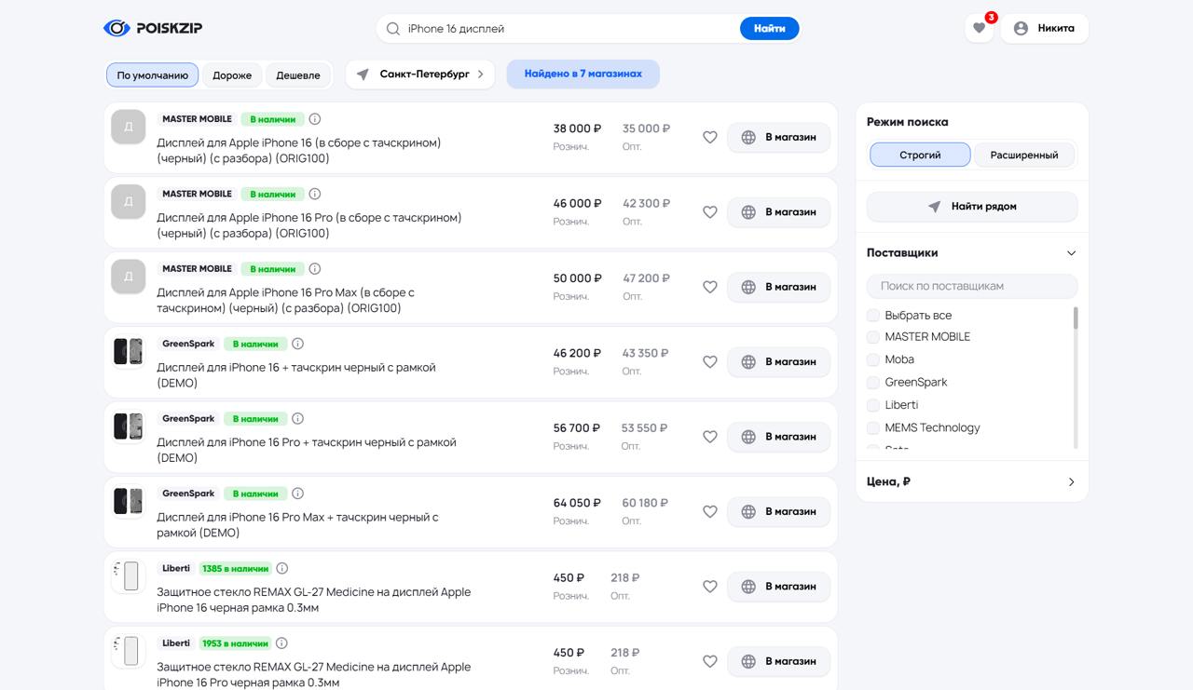The height and width of the screenshot is (690, 1193).
Task: Click the suppliers list scrollbar
Action: (1076, 318)
